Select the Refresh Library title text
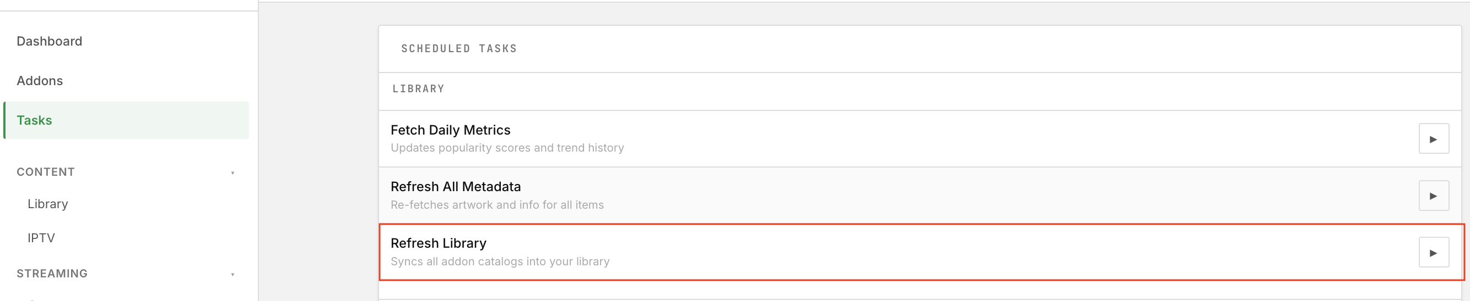This screenshot has height=301, width=1470. click(x=438, y=243)
